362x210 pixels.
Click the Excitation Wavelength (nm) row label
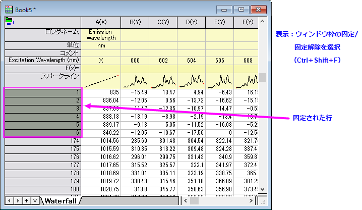[x=43, y=61]
